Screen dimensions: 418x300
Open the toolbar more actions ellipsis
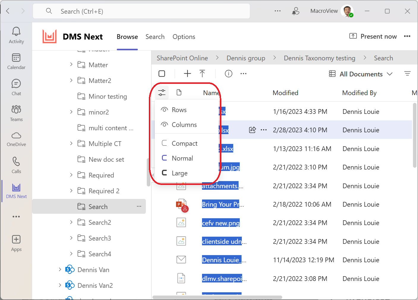pyautogui.click(x=243, y=74)
